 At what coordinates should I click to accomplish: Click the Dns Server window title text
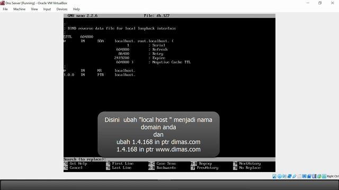pos(37,3)
